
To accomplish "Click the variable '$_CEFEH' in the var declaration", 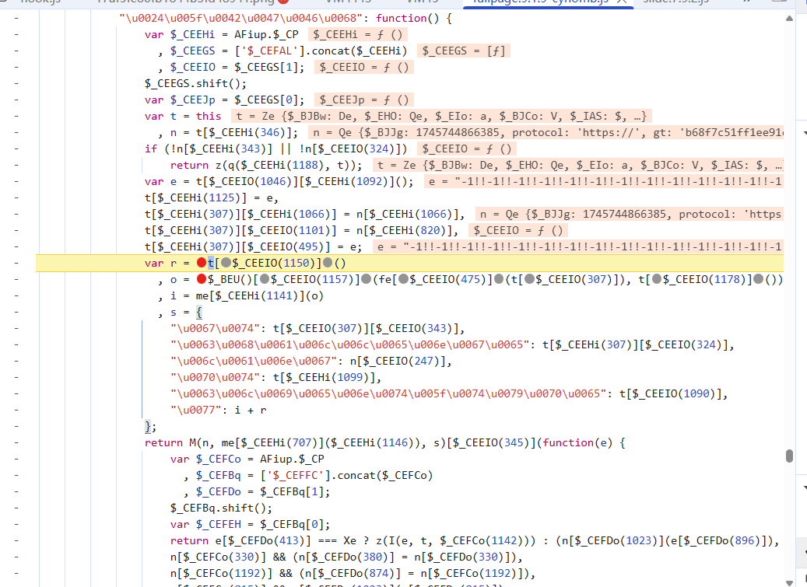I will coord(218,524).
